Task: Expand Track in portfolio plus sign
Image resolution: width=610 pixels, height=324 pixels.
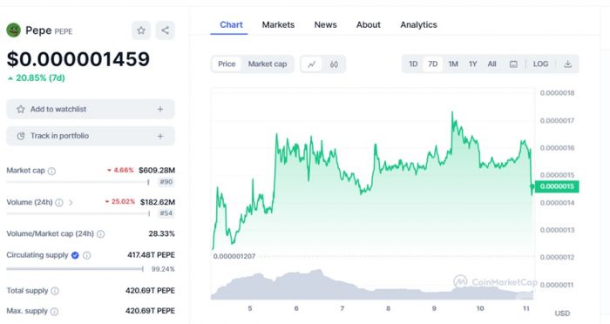Action: [160, 136]
